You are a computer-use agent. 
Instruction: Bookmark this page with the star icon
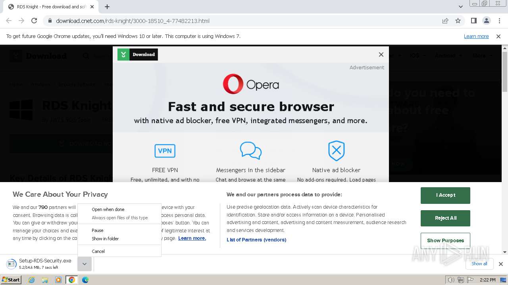(x=458, y=21)
